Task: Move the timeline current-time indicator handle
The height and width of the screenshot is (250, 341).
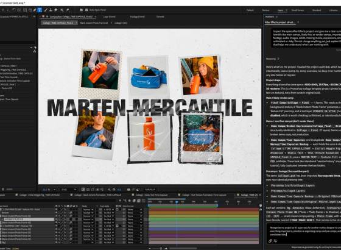Action: click(x=177, y=202)
